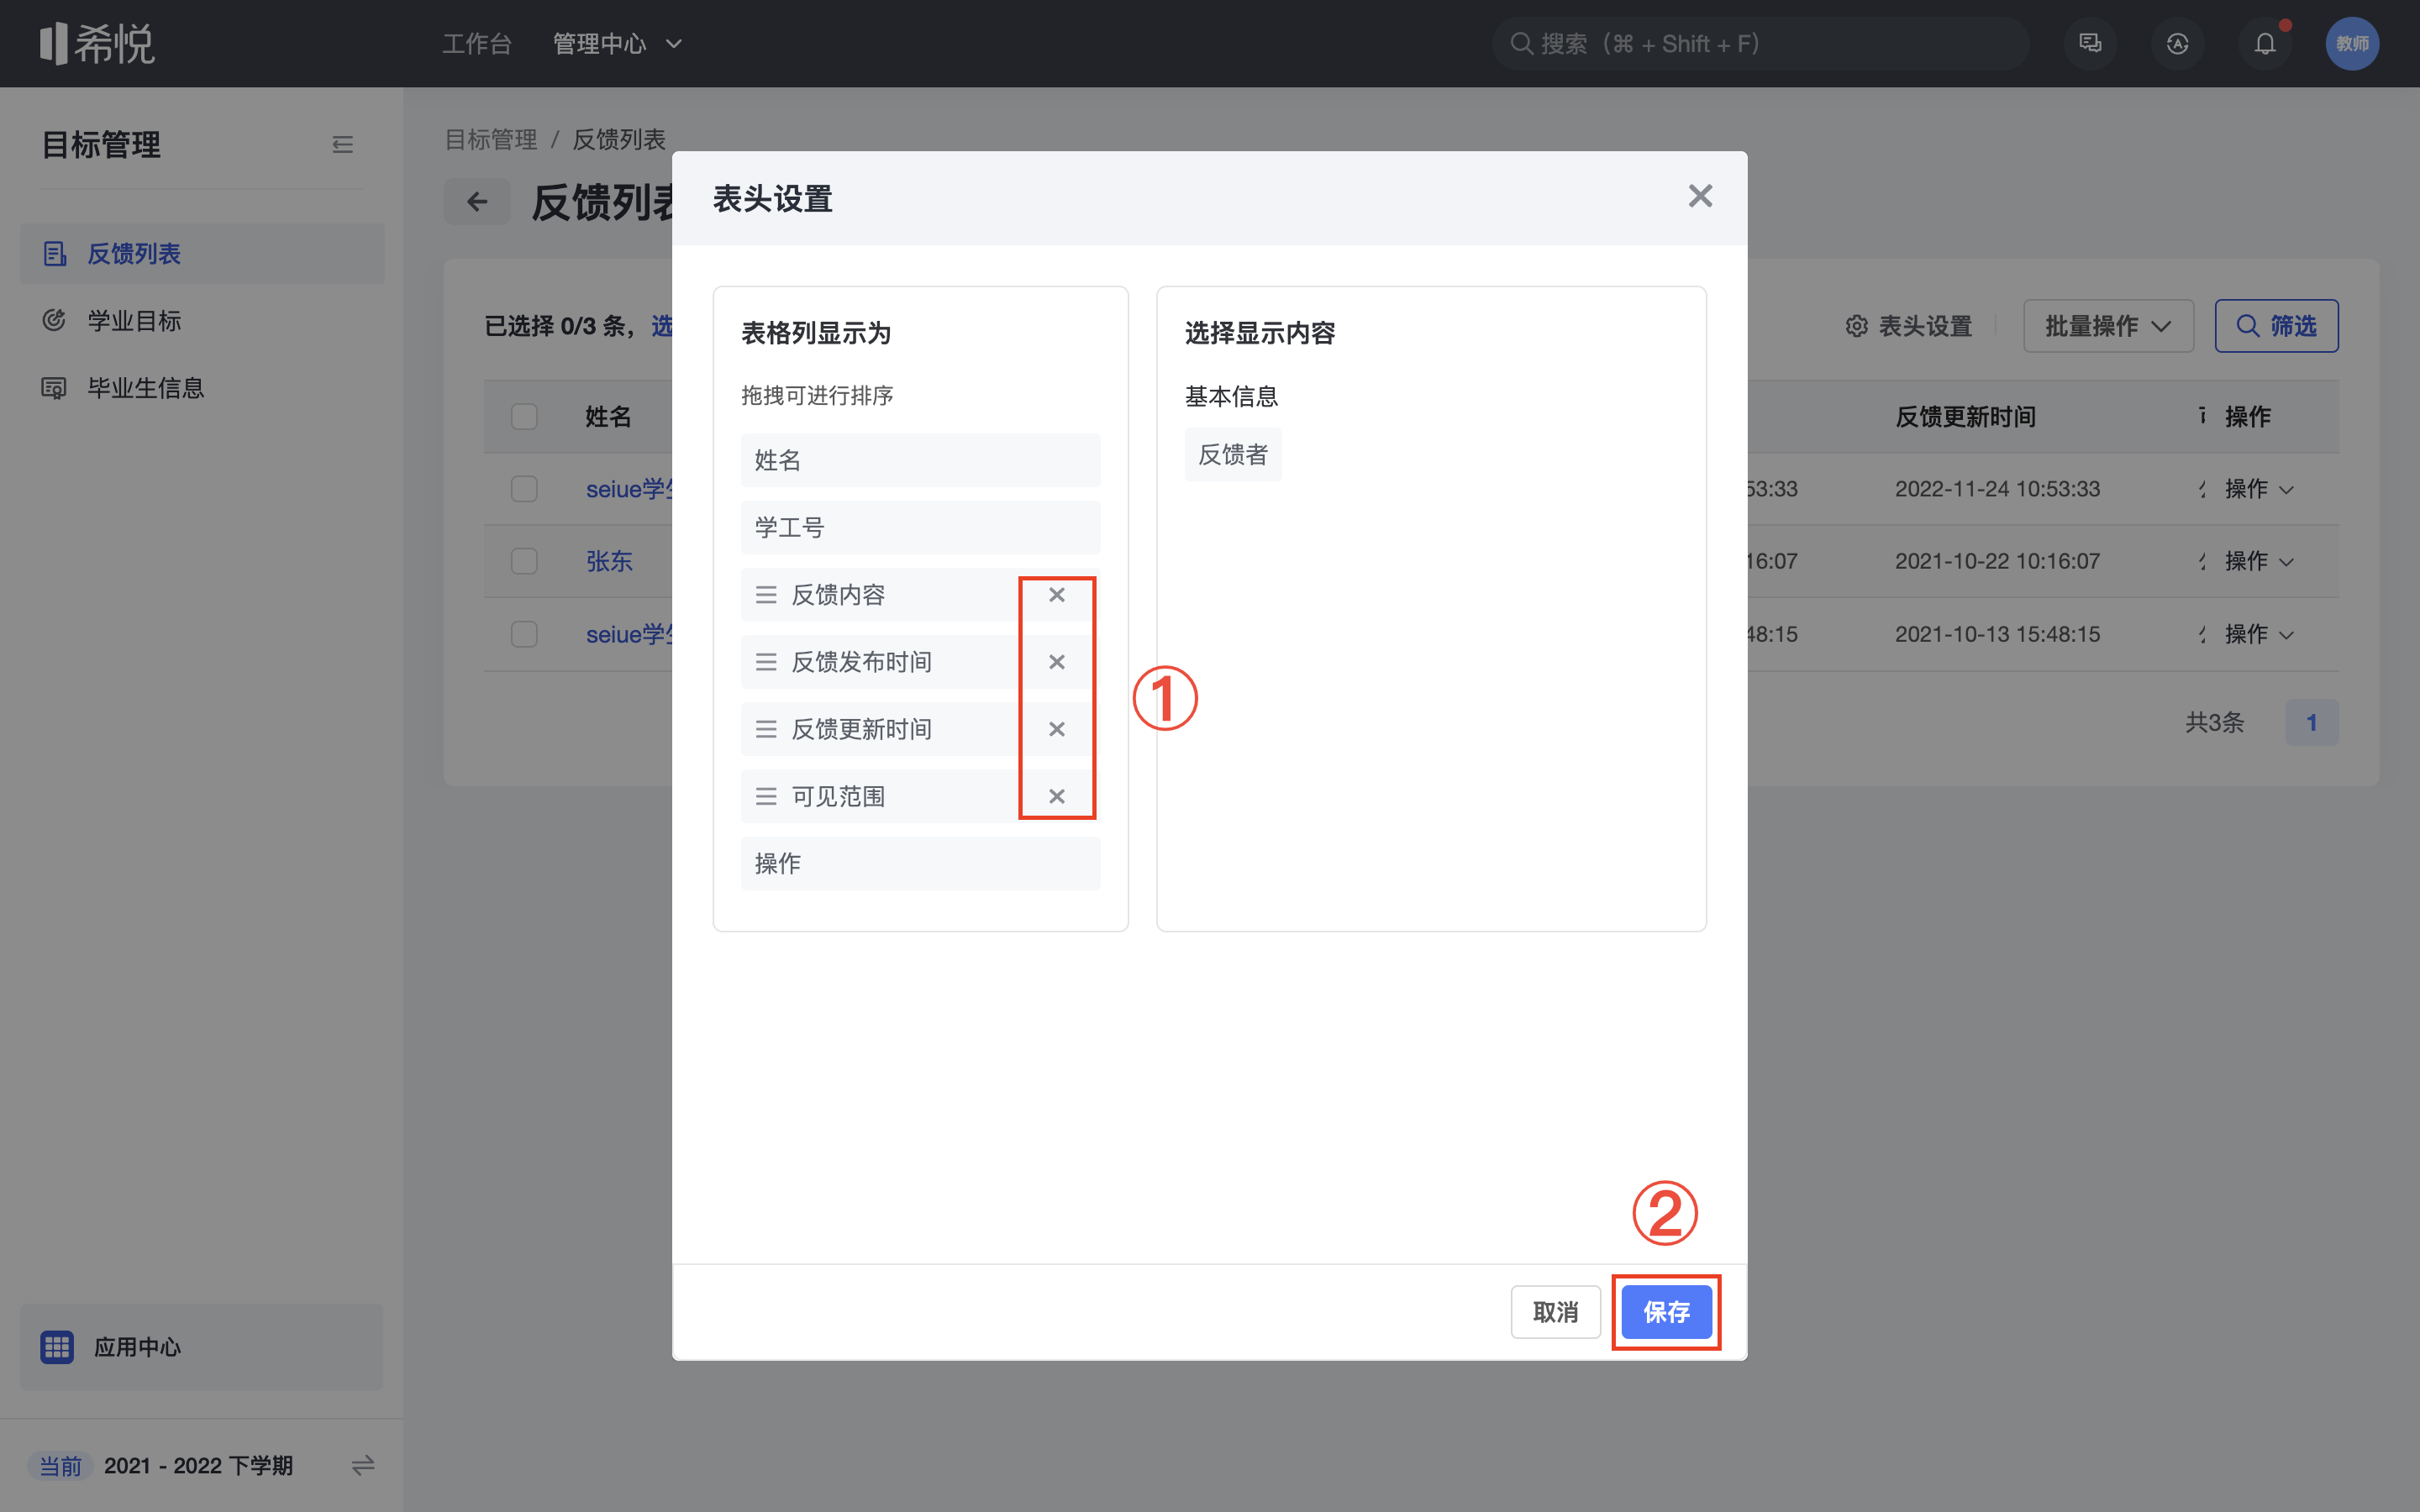This screenshot has height=1512, width=2420.
Task: Switch semester using swap arrows icon
Action: pos(363,1465)
